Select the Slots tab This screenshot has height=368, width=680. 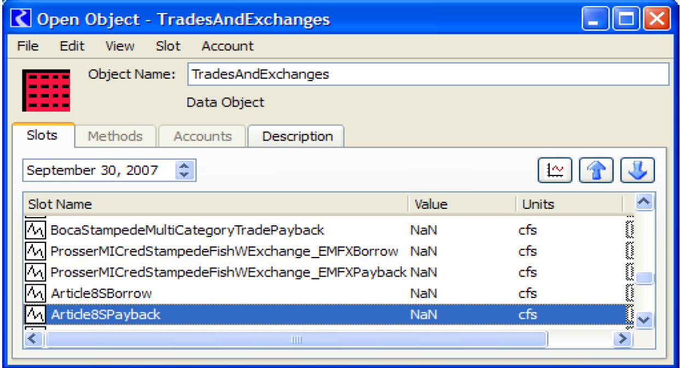42,136
